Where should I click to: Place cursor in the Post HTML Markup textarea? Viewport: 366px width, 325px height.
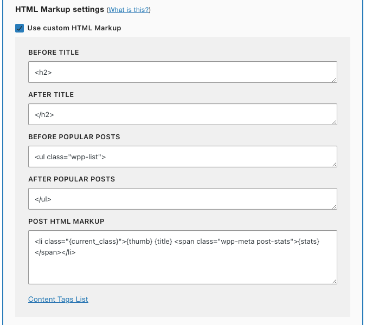pos(183,257)
